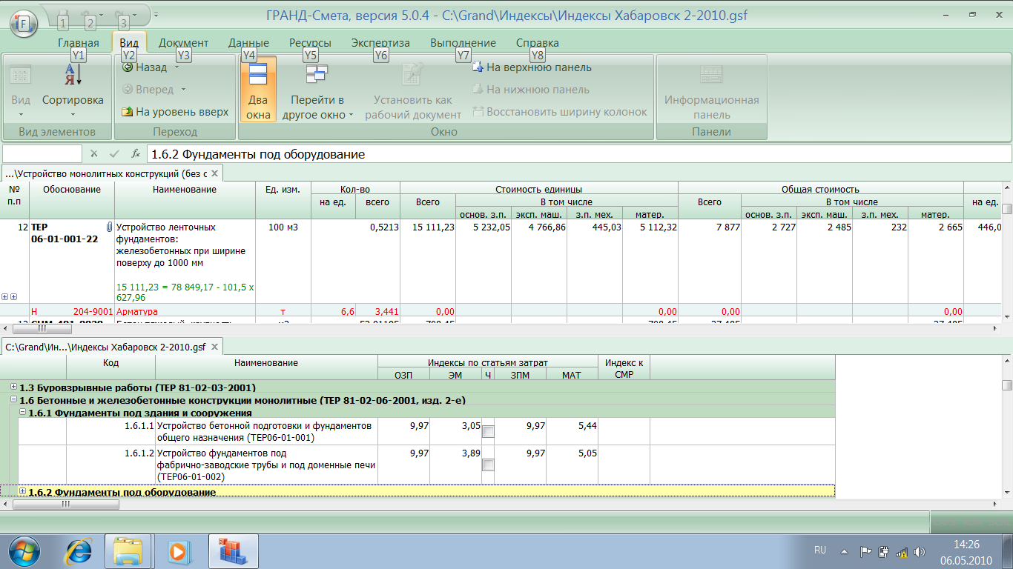Toggle checkbox in row 1.6.1.1
This screenshot has height=569, width=1013.
[x=488, y=431]
